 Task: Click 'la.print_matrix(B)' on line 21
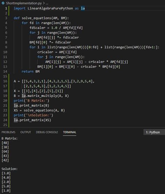(x=31, y=106)
